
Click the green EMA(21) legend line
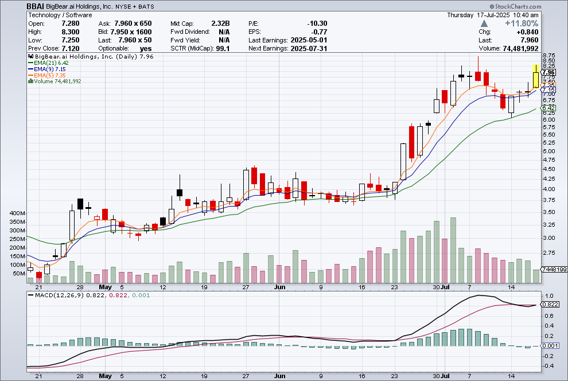pos(31,63)
